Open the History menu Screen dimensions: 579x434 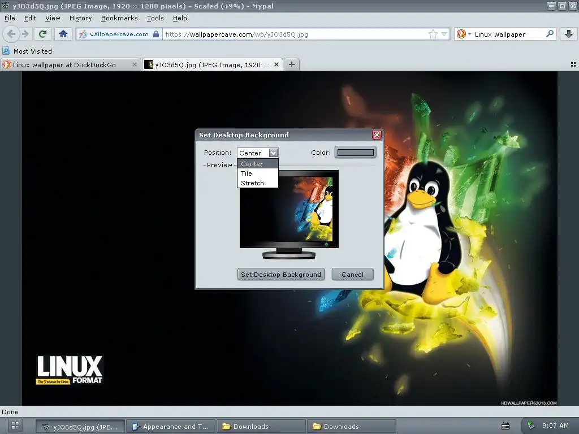(80, 18)
